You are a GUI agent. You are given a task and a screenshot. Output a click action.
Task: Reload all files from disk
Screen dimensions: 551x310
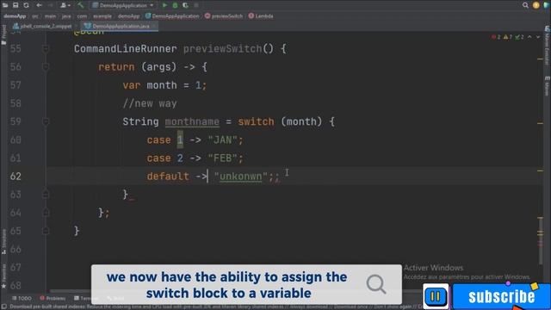[x=27, y=5]
